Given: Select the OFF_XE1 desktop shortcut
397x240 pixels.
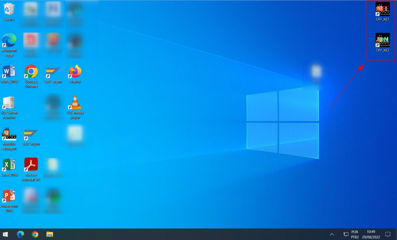Looking at the screenshot, I should click(382, 12).
